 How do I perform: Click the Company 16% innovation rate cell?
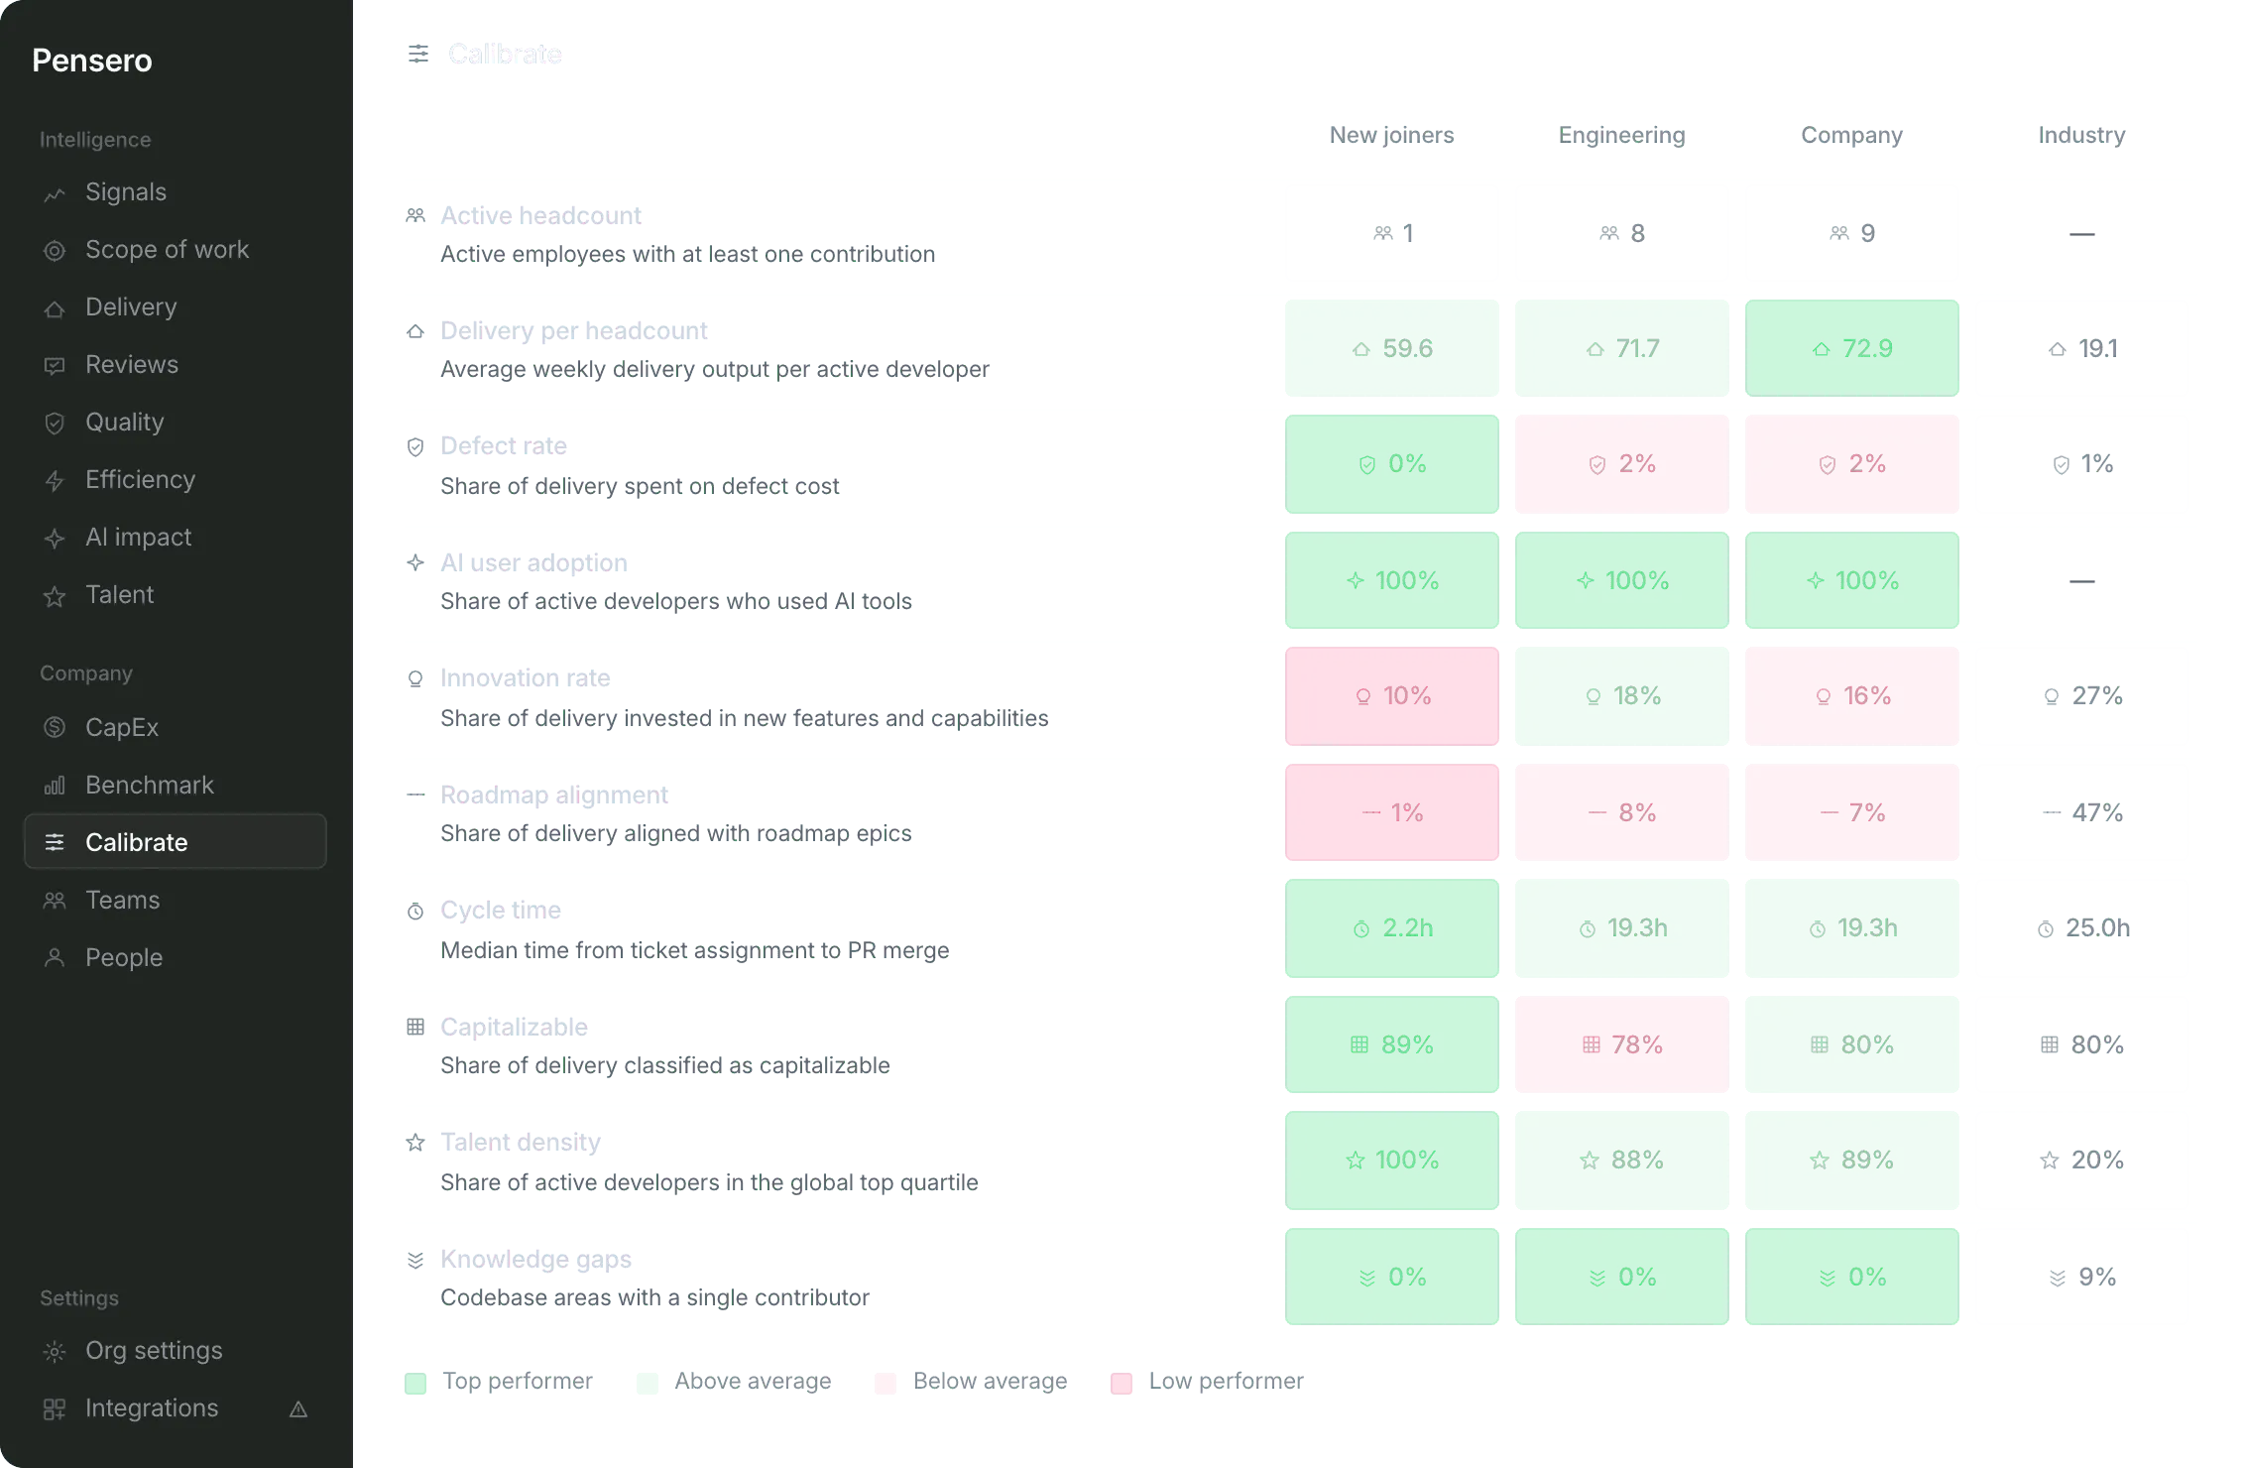click(x=1851, y=695)
